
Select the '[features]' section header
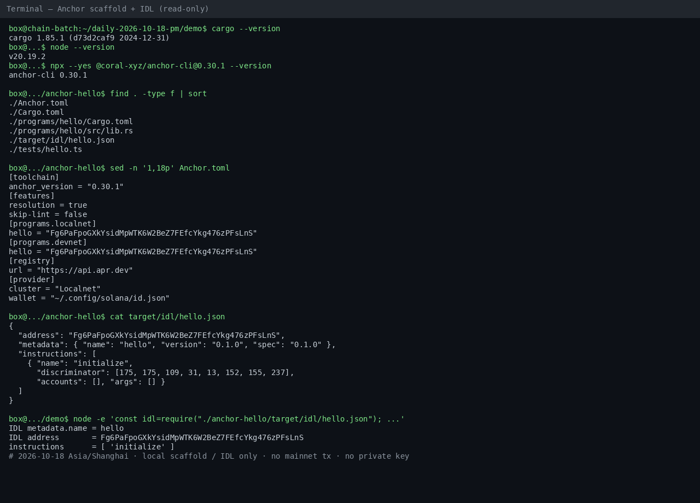(32, 196)
